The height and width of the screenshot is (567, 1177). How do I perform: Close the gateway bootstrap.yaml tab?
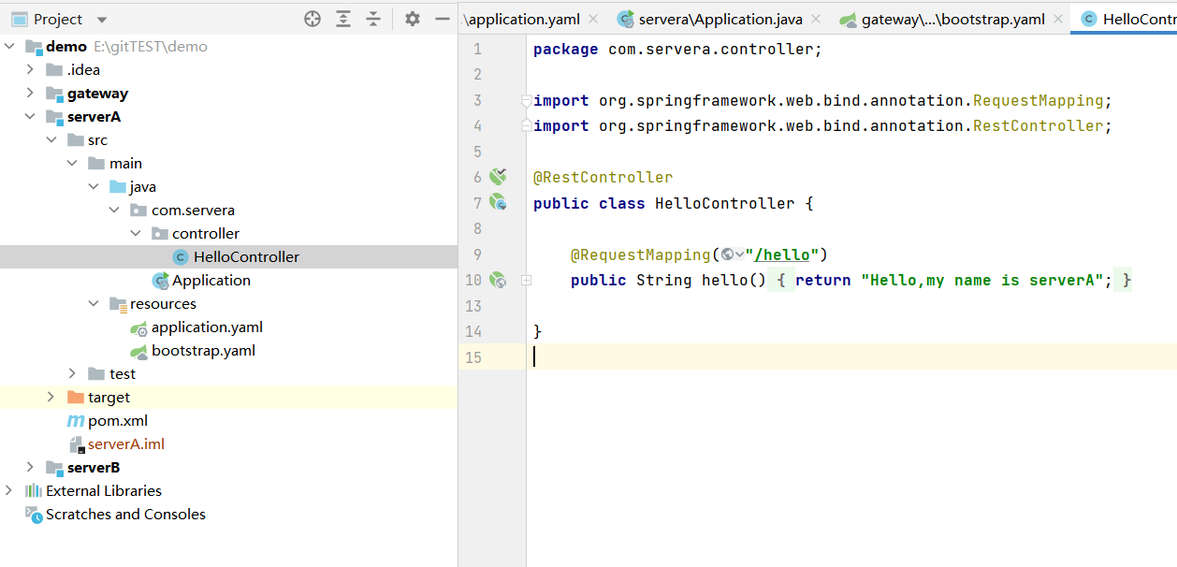(x=1058, y=19)
